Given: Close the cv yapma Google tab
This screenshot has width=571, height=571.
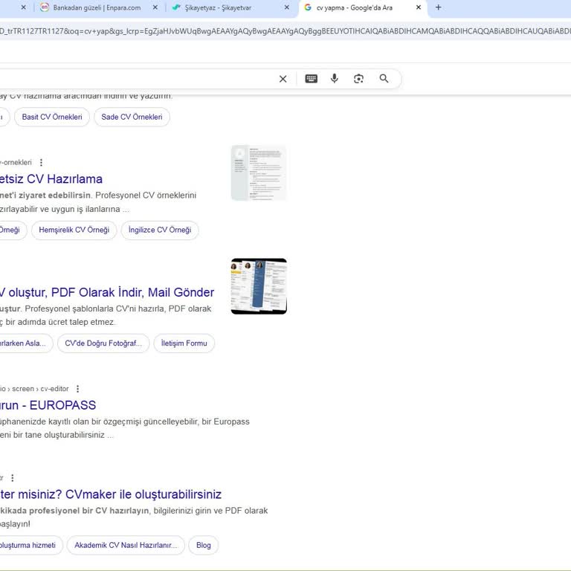Looking at the screenshot, I should click(x=419, y=7).
